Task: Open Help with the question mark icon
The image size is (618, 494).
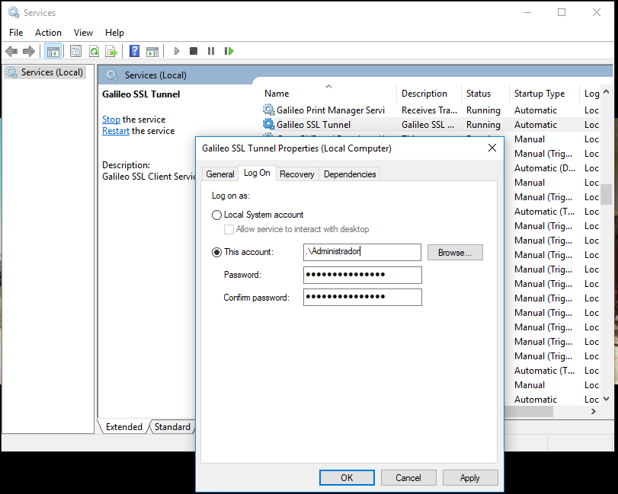Action: click(134, 51)
